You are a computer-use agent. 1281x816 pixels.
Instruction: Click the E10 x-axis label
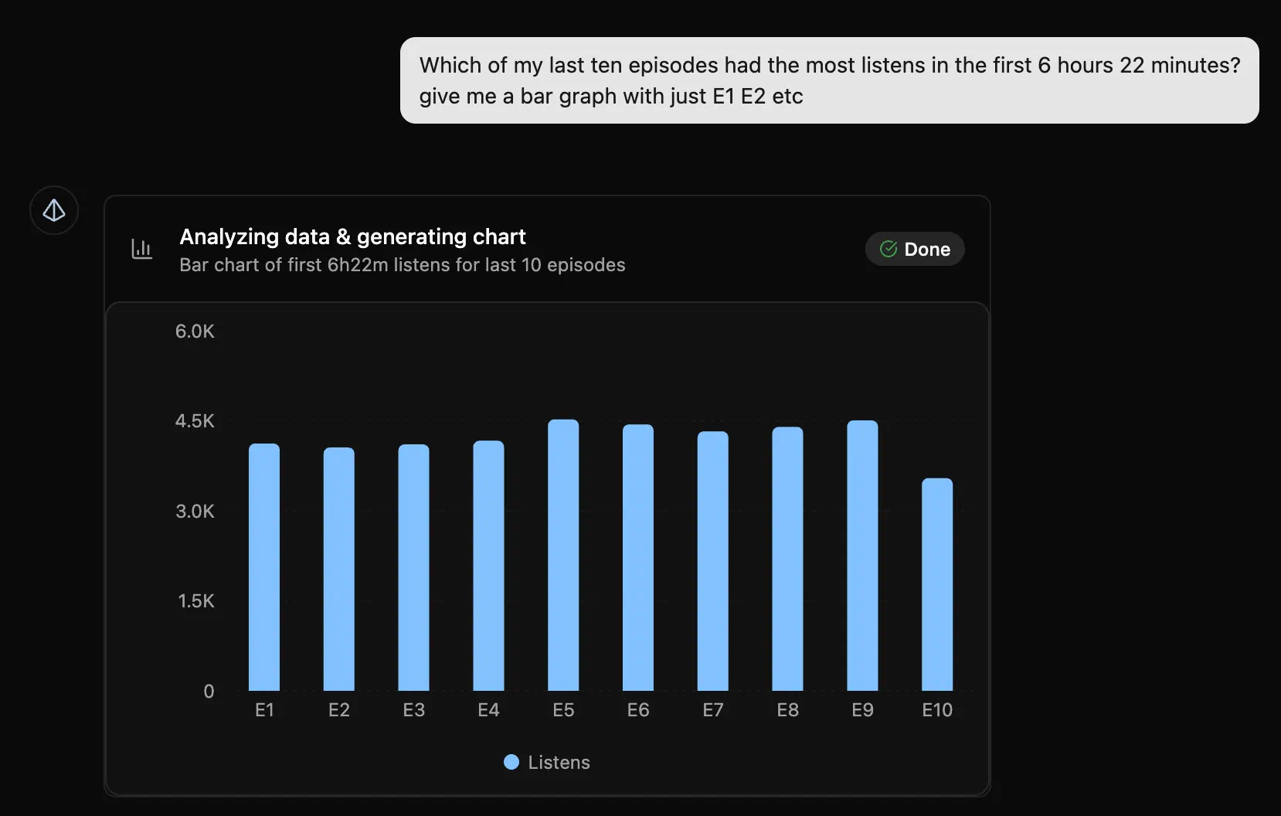tap(937, 710)
